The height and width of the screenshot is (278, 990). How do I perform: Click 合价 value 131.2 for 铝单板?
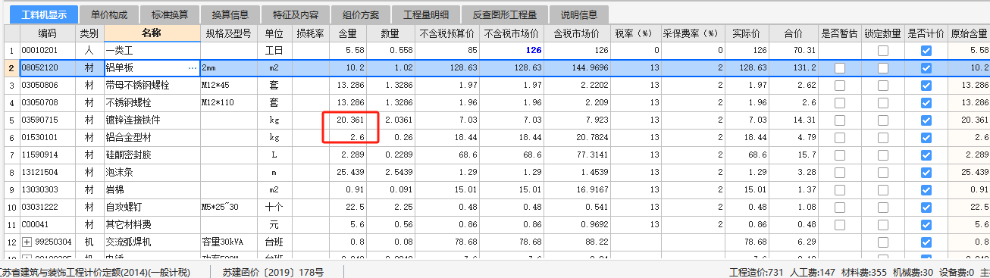tap(794, 67)
